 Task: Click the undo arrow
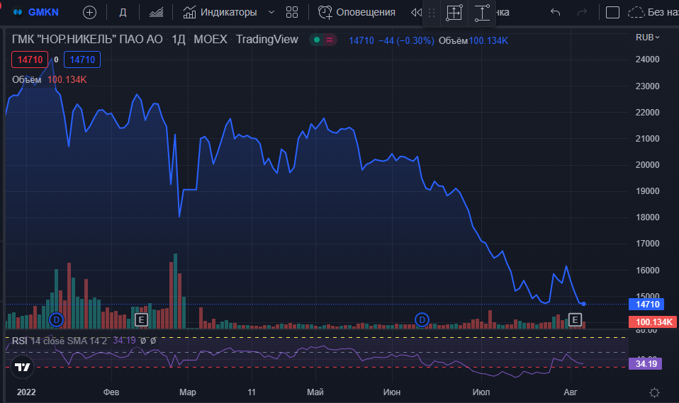tap(555, 12)
